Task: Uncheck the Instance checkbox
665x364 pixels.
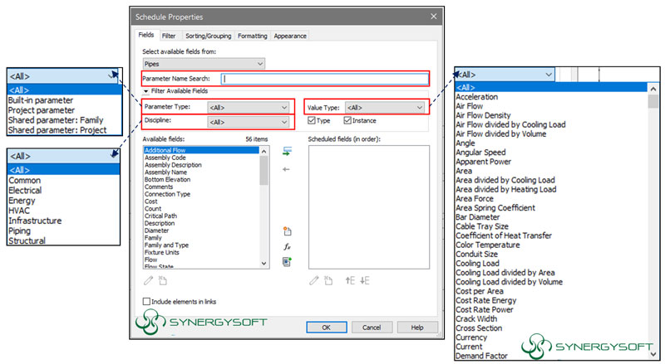Action: [347, 121]
